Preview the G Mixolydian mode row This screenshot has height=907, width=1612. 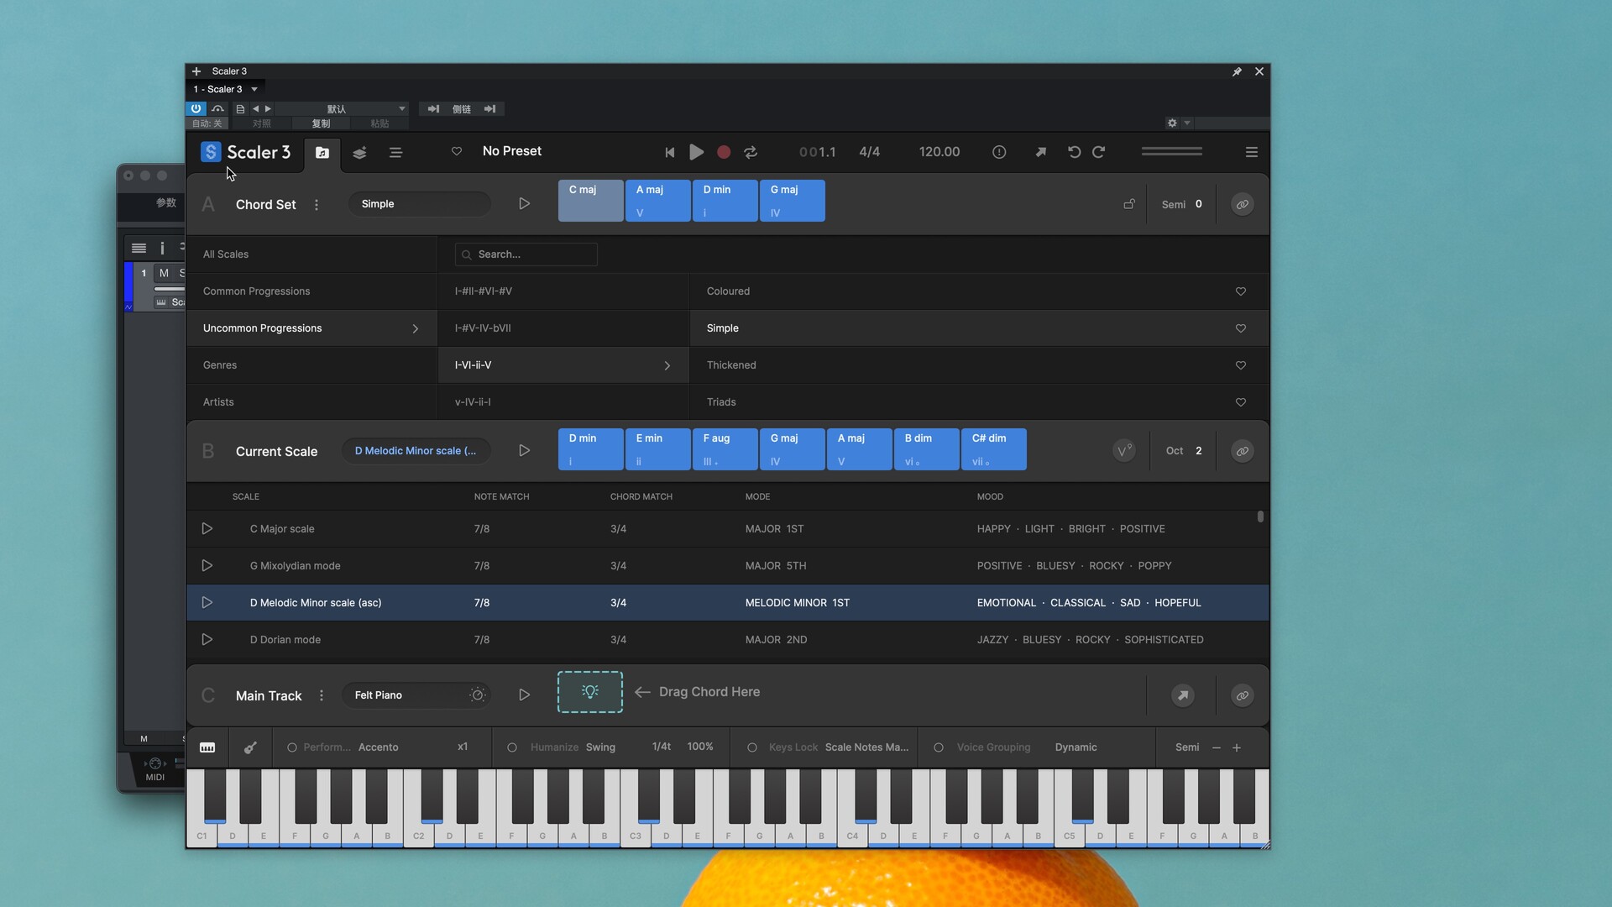click(207, 566)
